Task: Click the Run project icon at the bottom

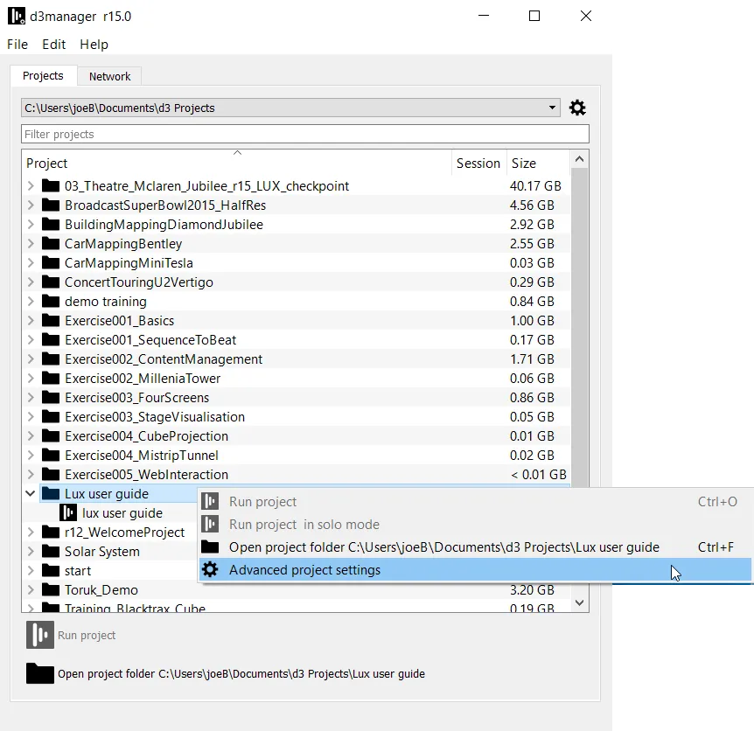Action: coord(38,634)
